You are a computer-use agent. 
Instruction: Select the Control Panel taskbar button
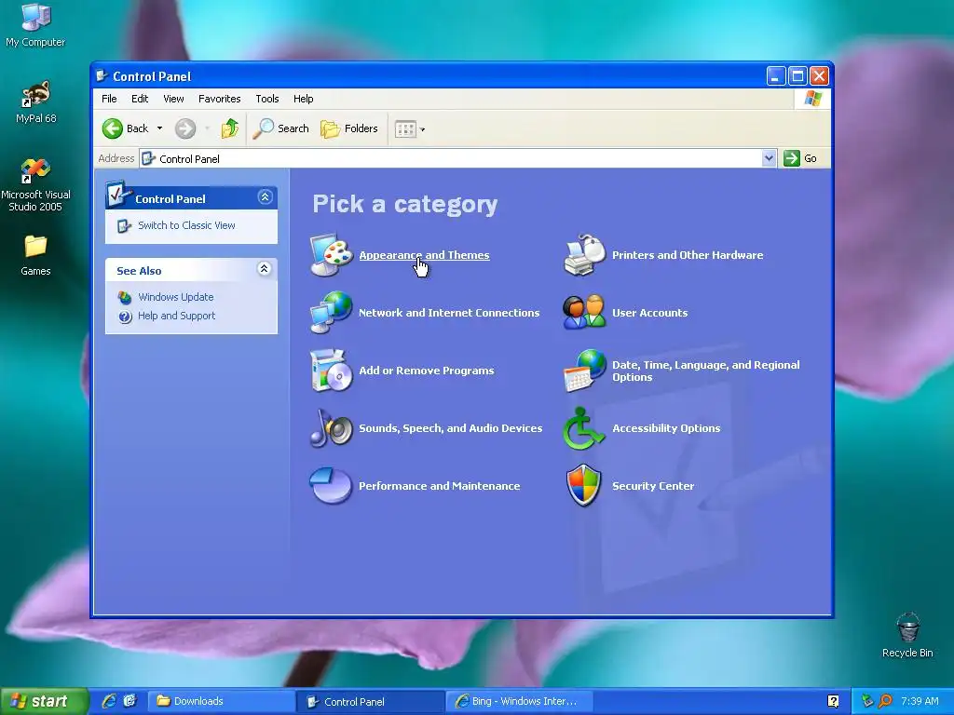click(x=371, y=701)
